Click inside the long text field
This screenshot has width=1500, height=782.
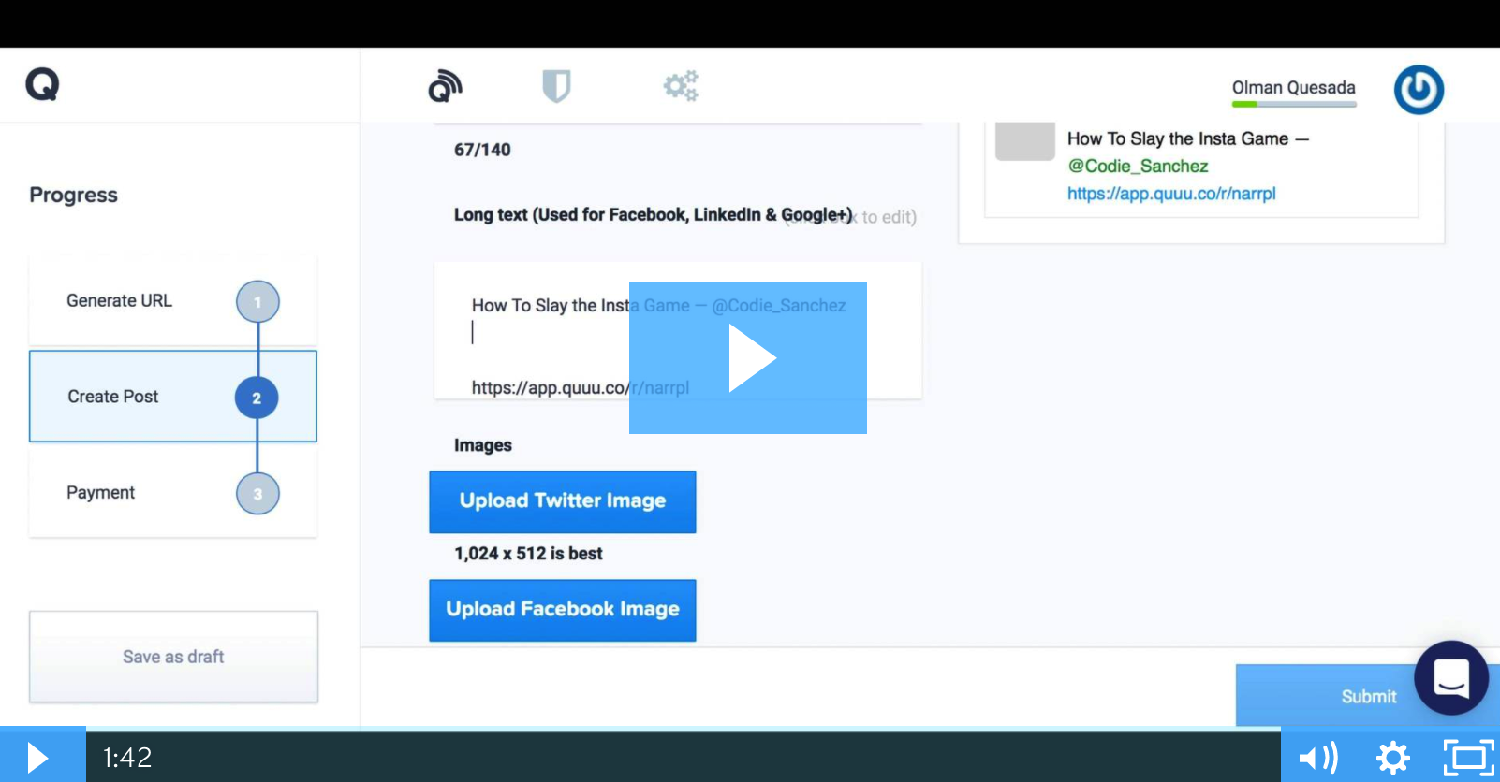pyautogui.click(x=678, y=331)
